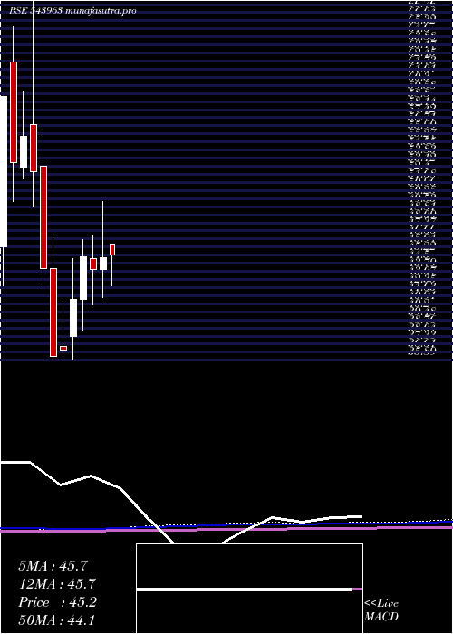
Task: Click the 50MA : 44.1 value
Action: [56, 620]
